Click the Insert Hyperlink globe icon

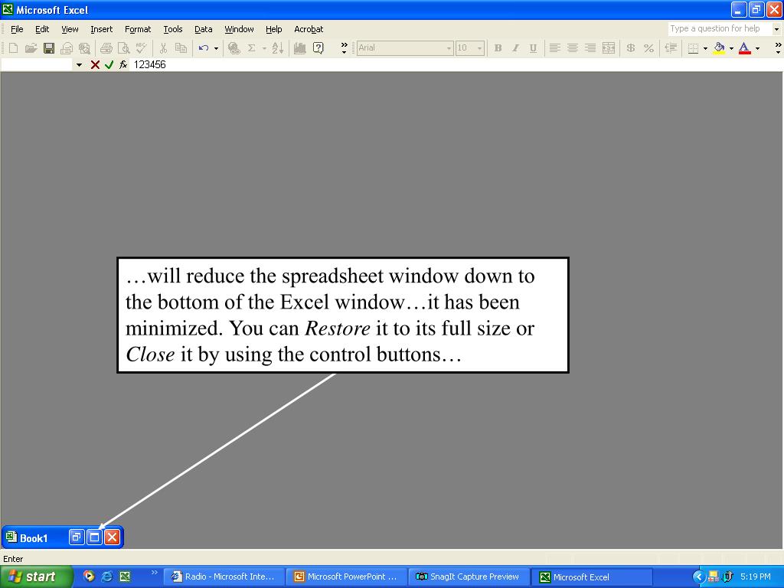(234, 48)
